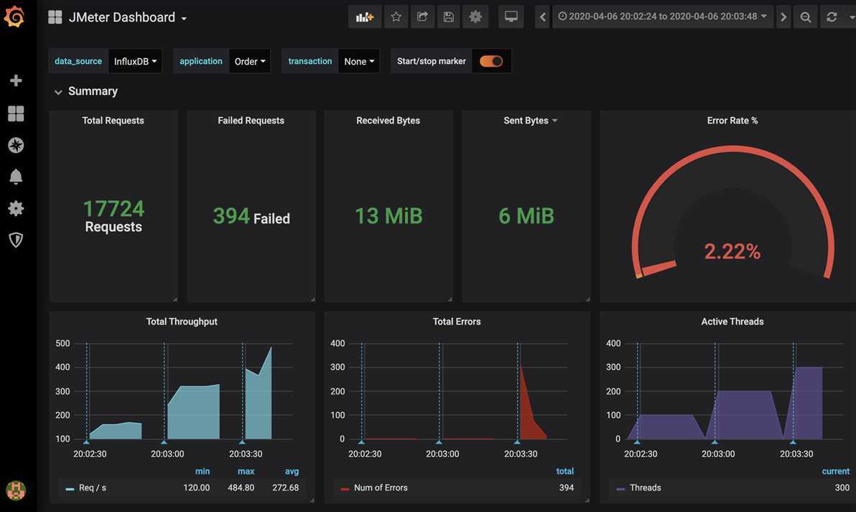Click the data_source variable label
This screenshot has width=856, height=512.
pos(78,61)
